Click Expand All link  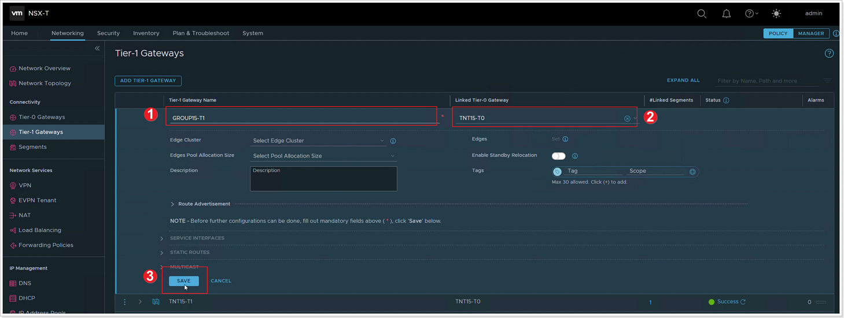point(683,81)
